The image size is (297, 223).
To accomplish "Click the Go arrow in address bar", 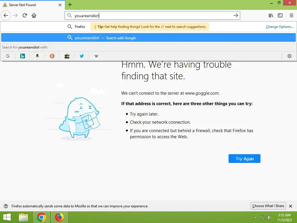I will pyautogui.click(x=236, y=15).
